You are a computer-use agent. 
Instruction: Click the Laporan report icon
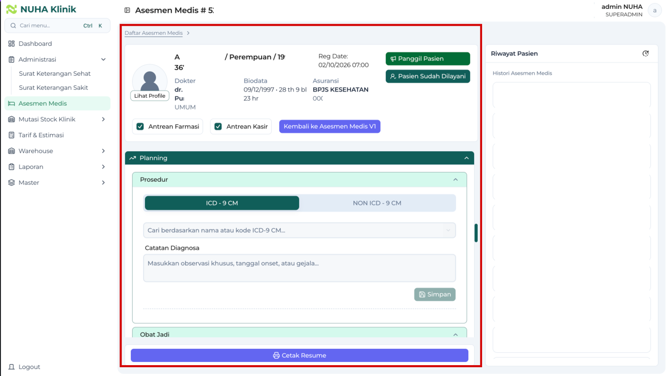click(12, 167)
